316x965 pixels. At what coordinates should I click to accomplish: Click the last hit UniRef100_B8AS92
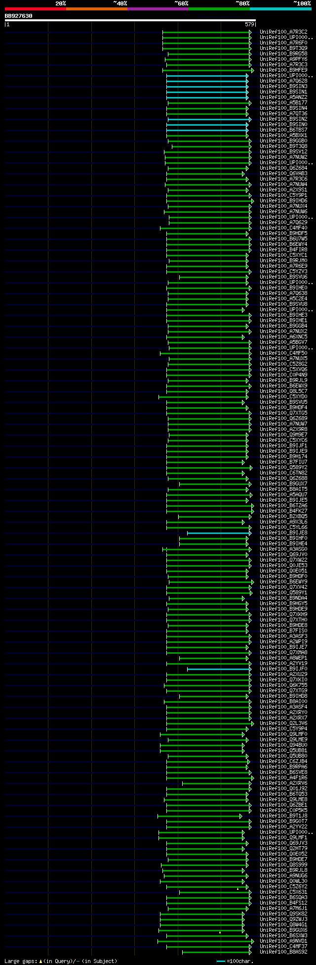283,952
